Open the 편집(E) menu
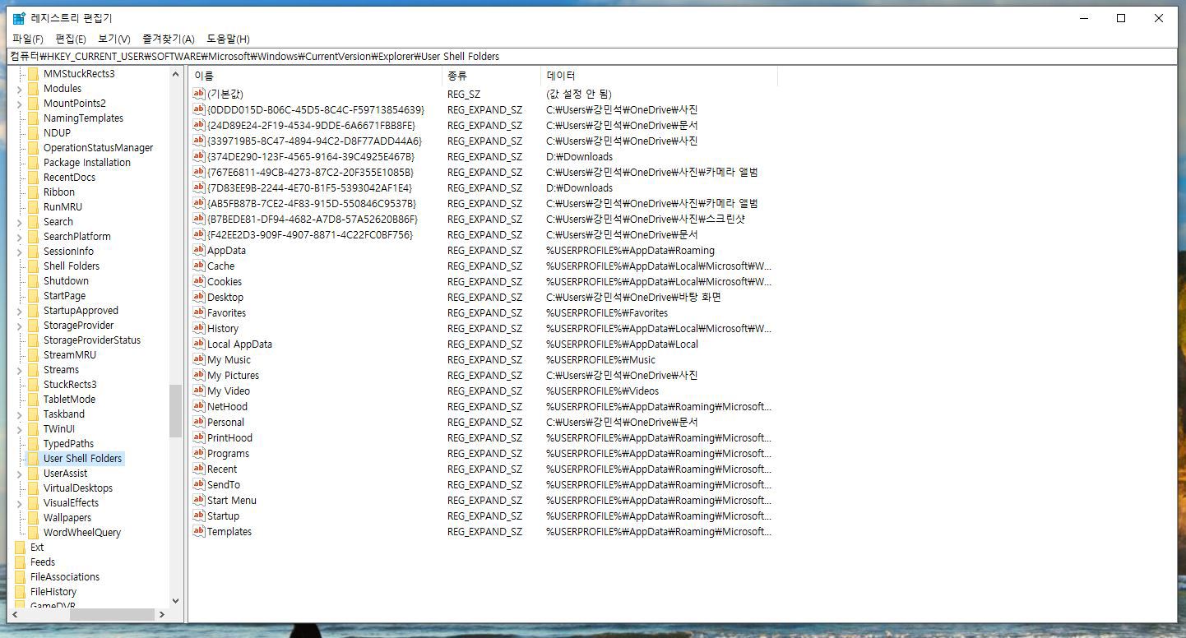This screenshot has width=1186, height=638. click(x=71, y=39)
